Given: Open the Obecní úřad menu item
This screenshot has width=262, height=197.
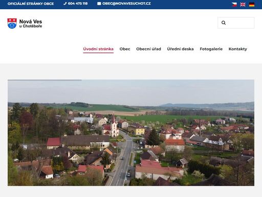Looking at the screenshot, I should point(148,49).
